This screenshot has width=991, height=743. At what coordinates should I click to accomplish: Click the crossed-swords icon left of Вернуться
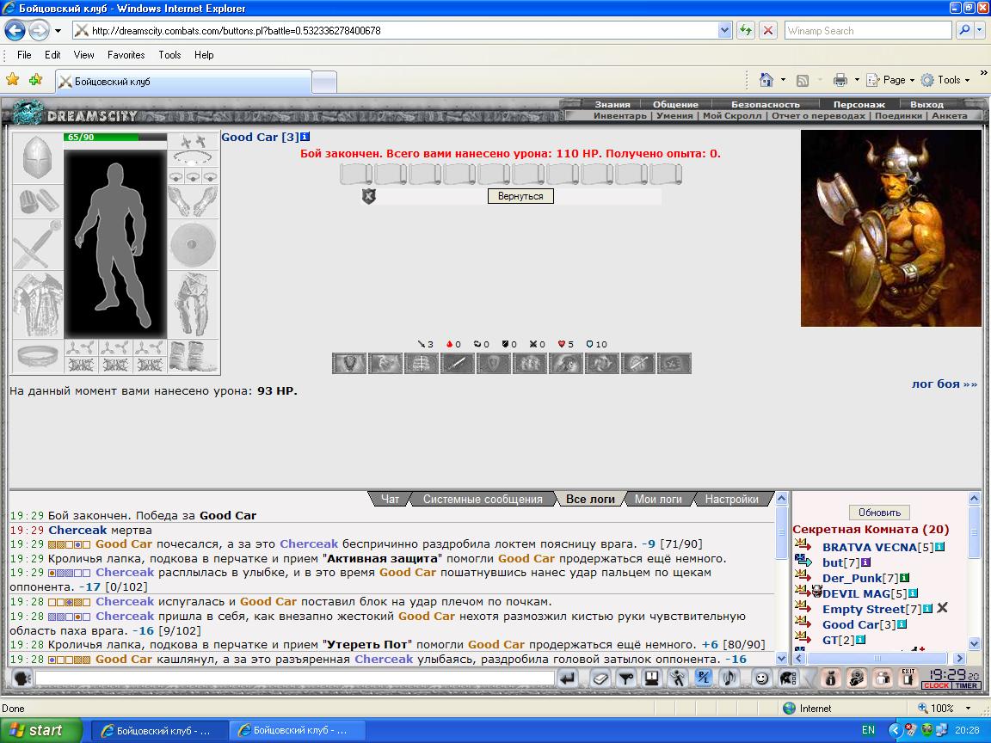click(368, 196)
